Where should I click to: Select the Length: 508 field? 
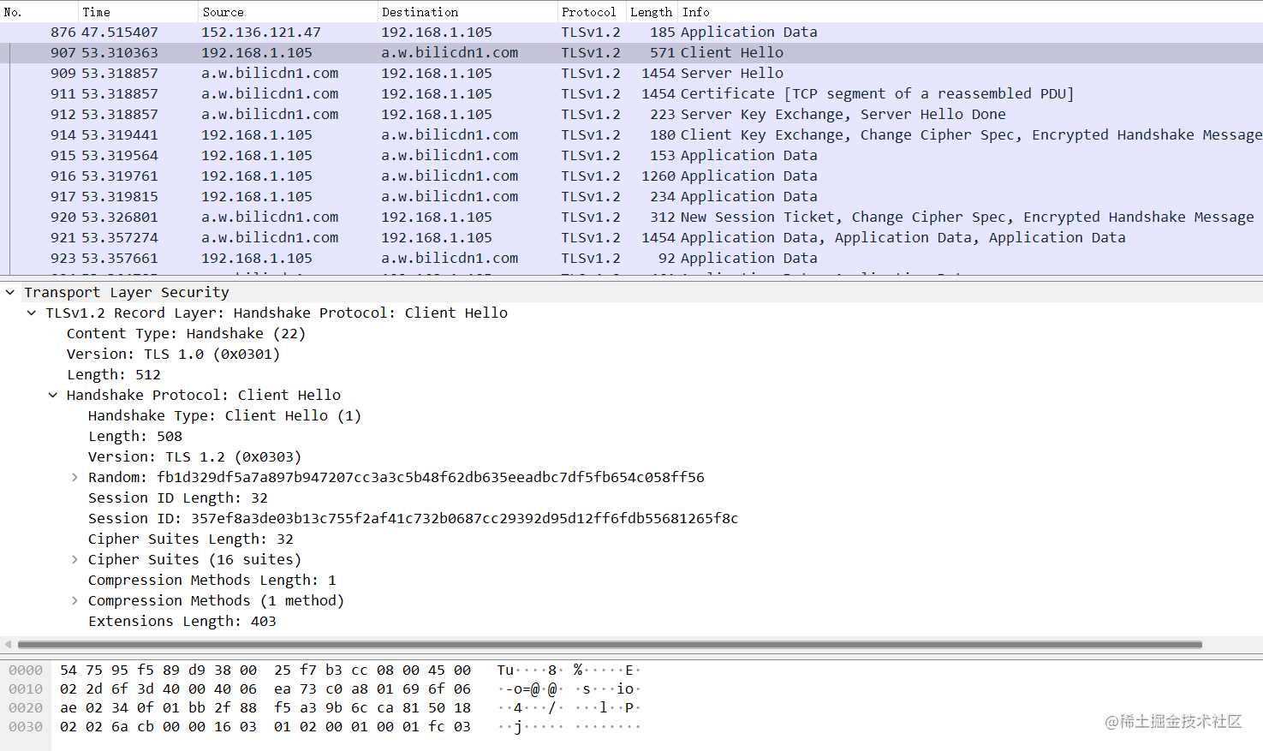135,437
